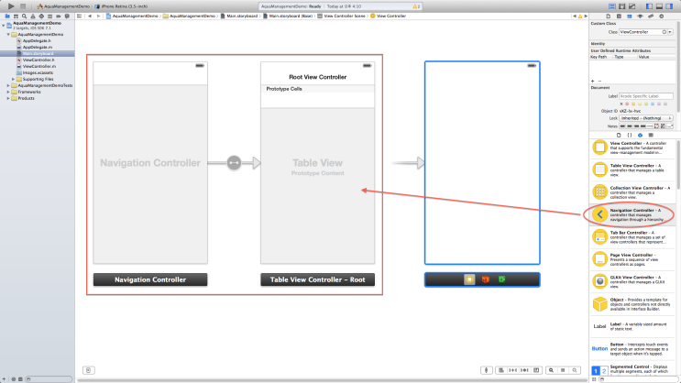The image size is (681, 383).
Task: Show the Object library tab
Action: 640,135
